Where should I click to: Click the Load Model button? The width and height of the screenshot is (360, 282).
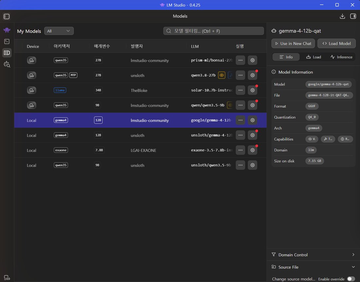(336, 44)
